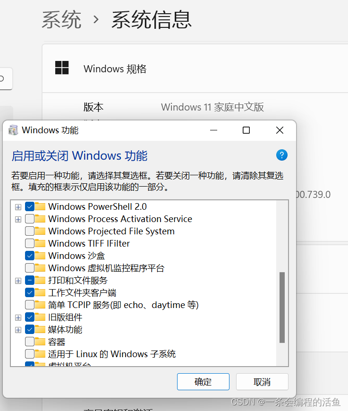
Task: Uncheck the 媒体功能 checkbox
Action: [x=30, y=329]
